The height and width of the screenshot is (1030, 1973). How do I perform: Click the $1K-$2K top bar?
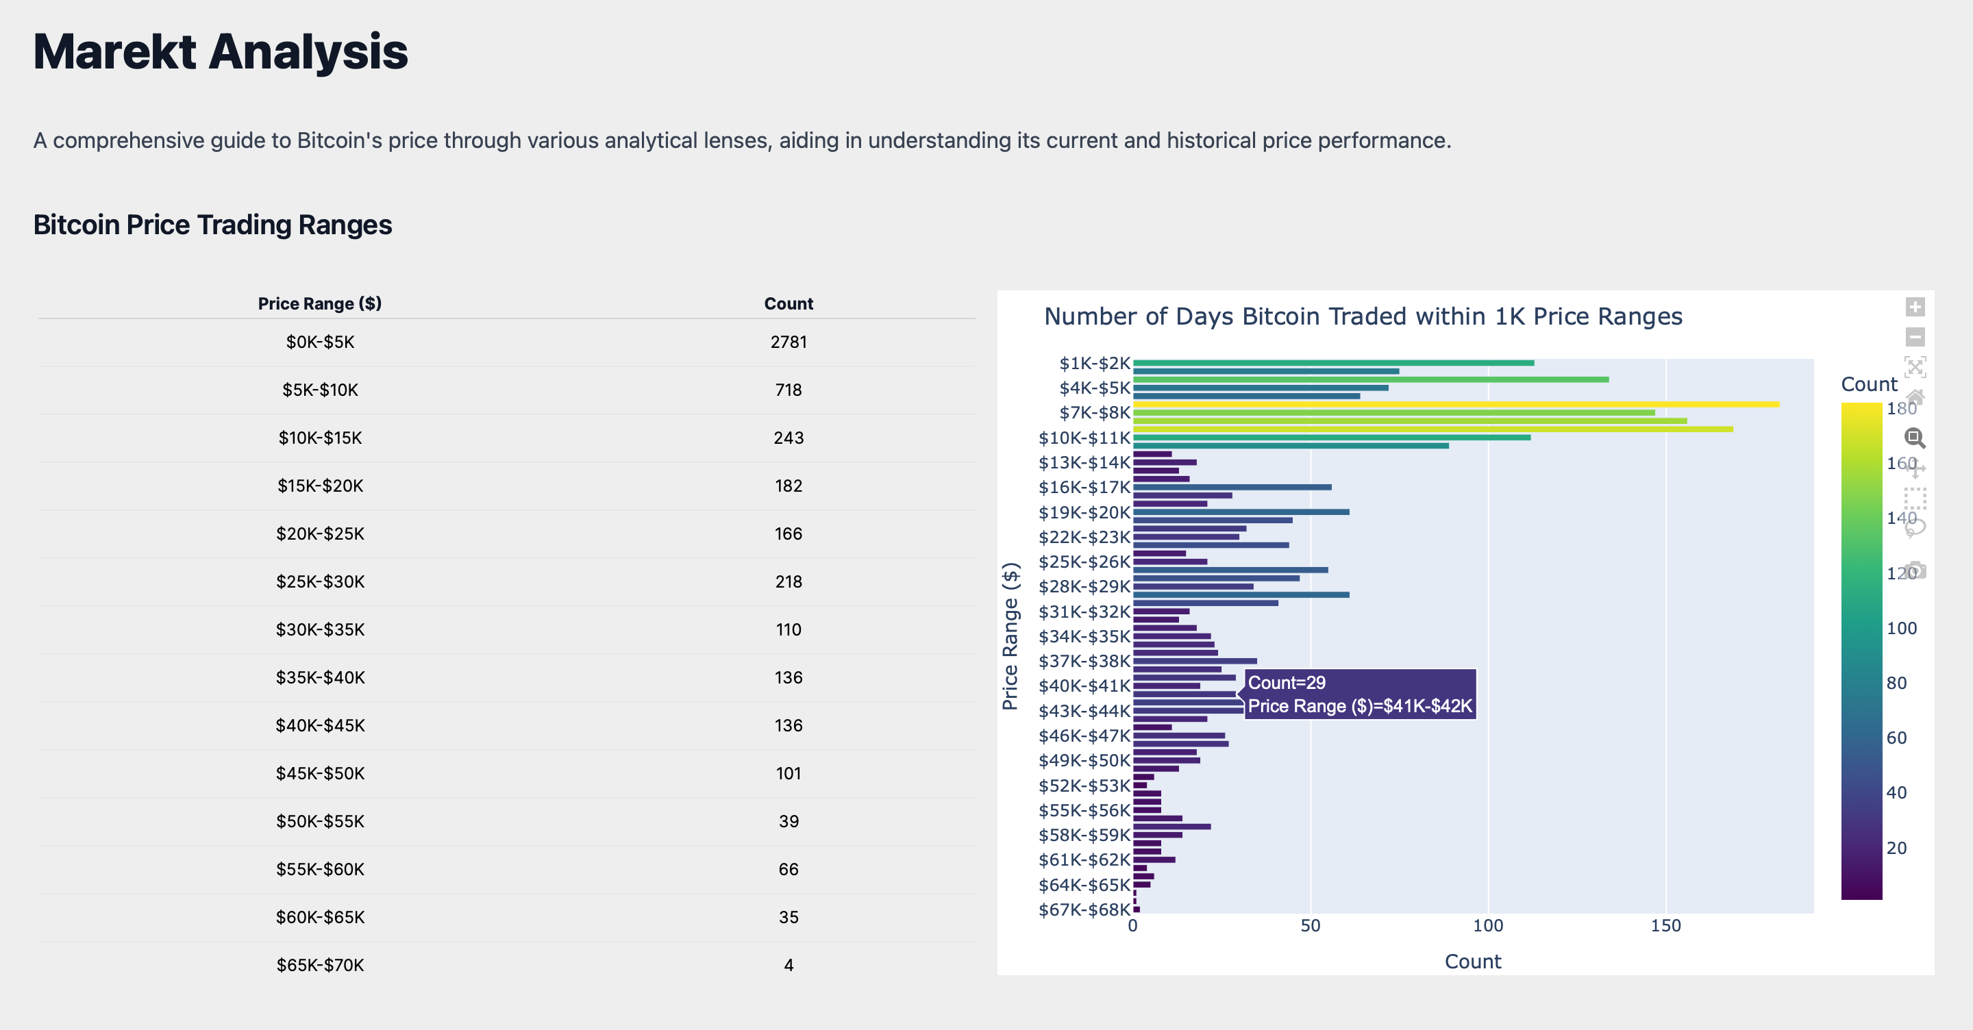[1332, 363]
